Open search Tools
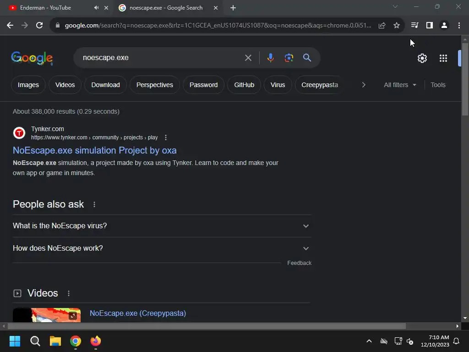Screen dimensions: 469x352 click(x=438, y=85)
